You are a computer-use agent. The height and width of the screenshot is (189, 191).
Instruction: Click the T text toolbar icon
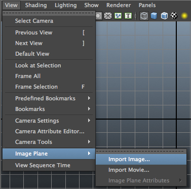pyautogui.click(x=128, y=16)
